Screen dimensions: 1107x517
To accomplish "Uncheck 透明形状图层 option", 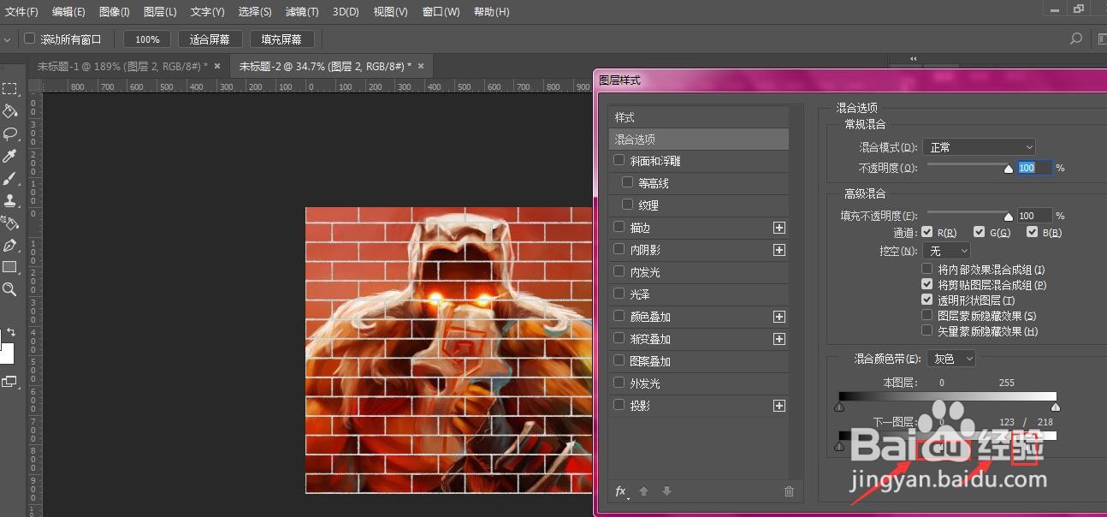I will (926, 300).
